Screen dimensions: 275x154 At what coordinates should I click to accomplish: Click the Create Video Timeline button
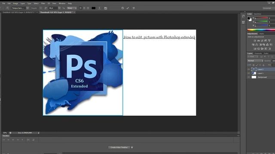click(119, 147)
